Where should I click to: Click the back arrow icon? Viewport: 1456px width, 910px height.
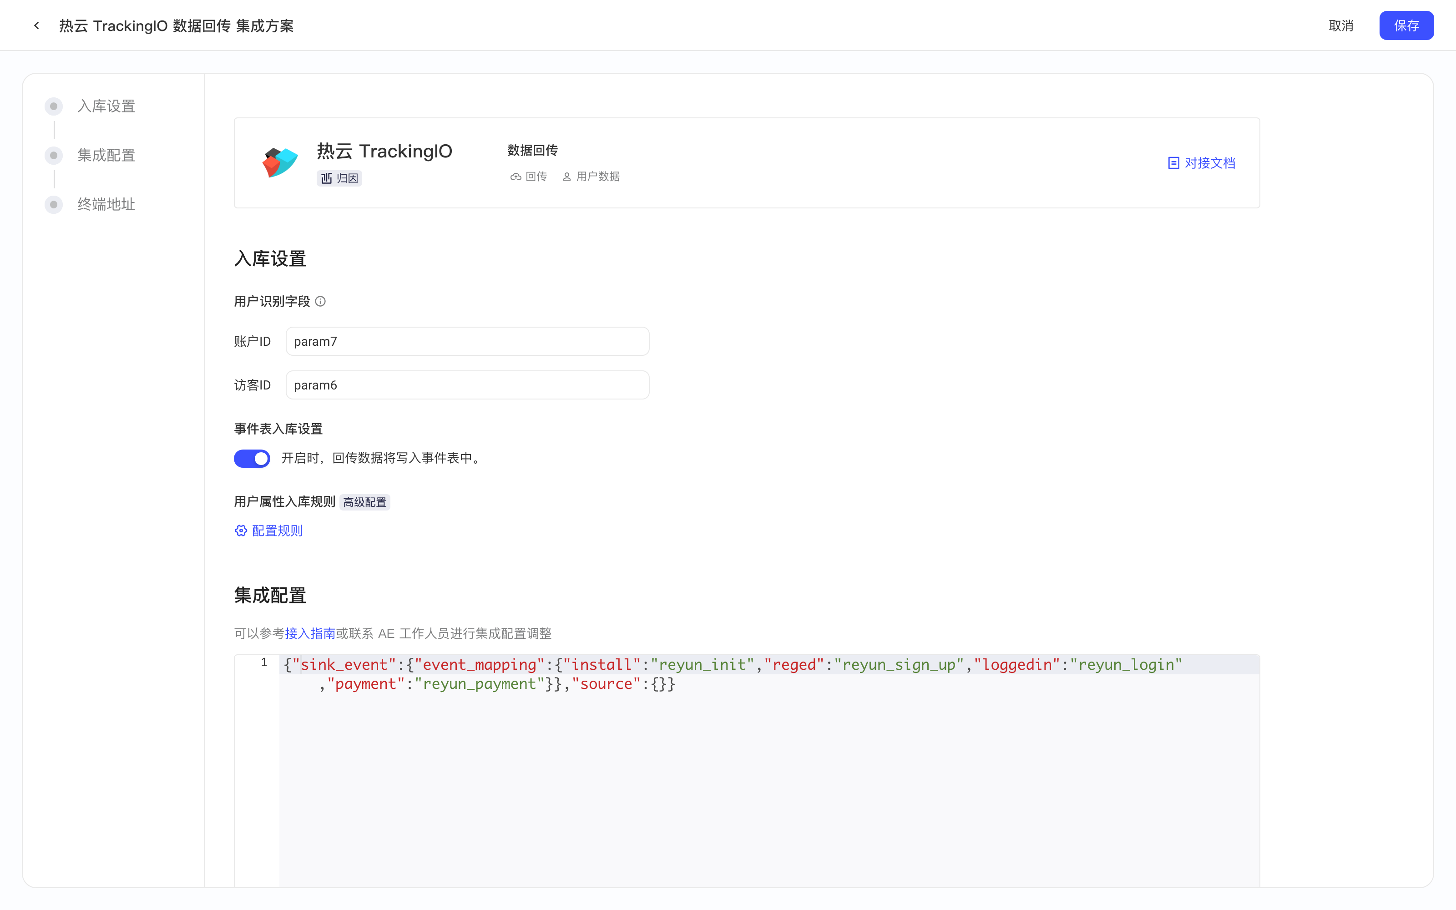coord(37,25)
